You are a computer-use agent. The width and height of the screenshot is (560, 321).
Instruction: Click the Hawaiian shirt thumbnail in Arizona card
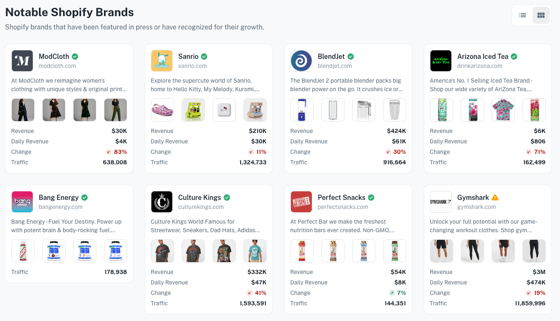[503, 110]
